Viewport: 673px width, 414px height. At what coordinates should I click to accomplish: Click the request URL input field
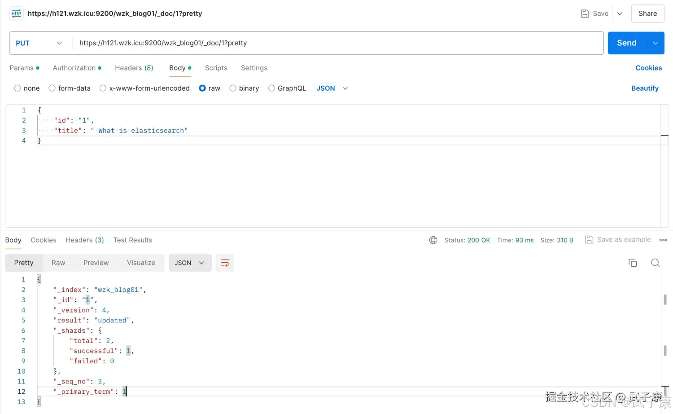tap(336, 43)
